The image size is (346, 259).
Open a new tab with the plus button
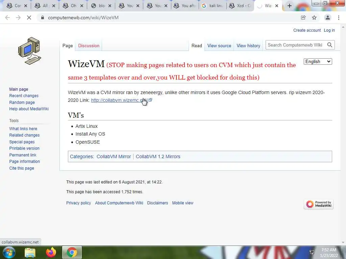click(290, 6)
